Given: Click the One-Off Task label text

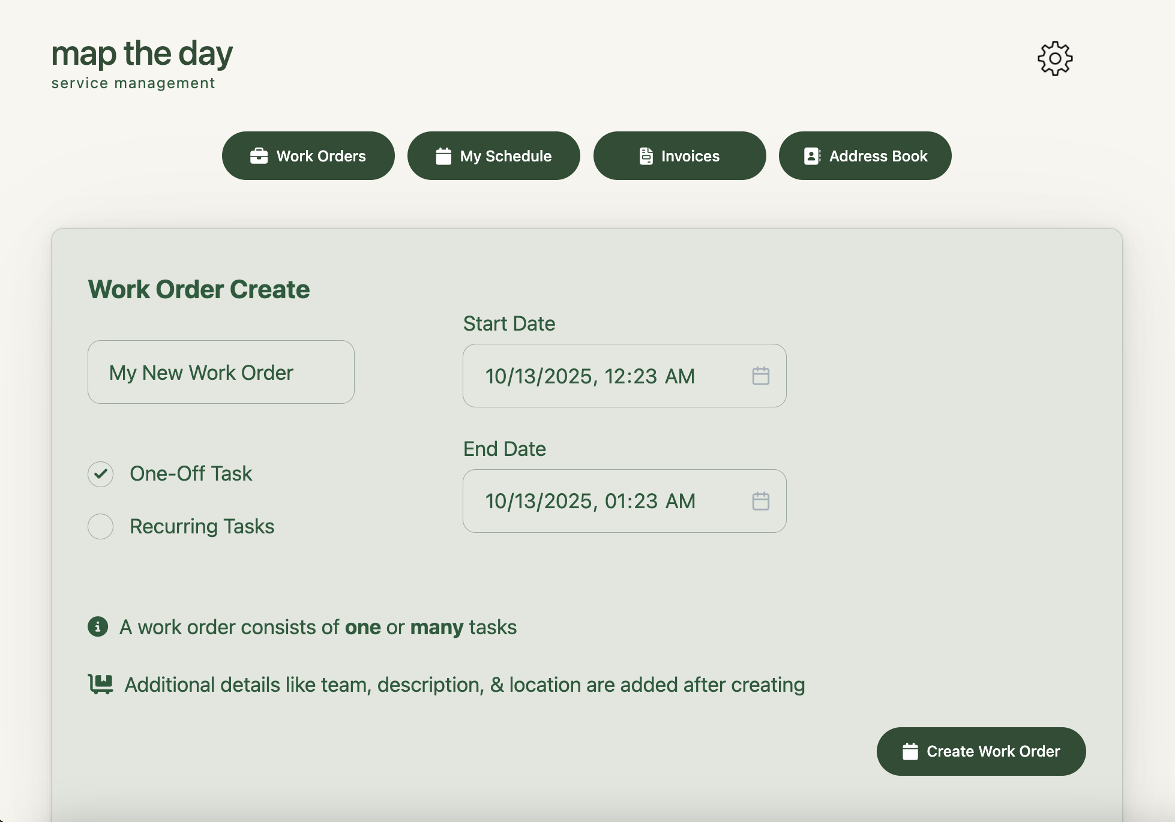Looking at the screenshot, I should (191, 473).
